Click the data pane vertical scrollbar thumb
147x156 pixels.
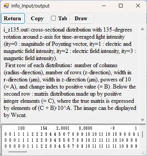(x=142, y=135)
